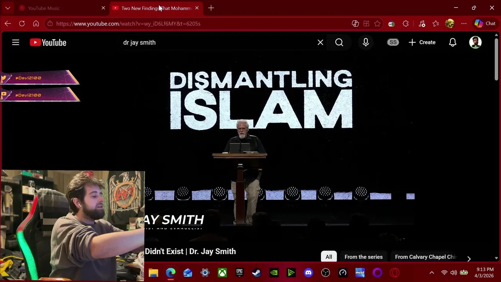
Task: Open the Edge settings and more menu
Action: point(464,23)
